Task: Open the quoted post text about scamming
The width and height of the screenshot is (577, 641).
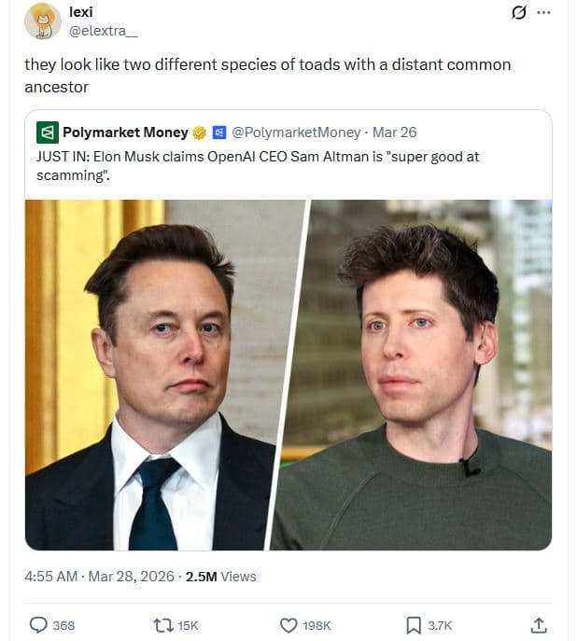Action: (x=257, y=165)
